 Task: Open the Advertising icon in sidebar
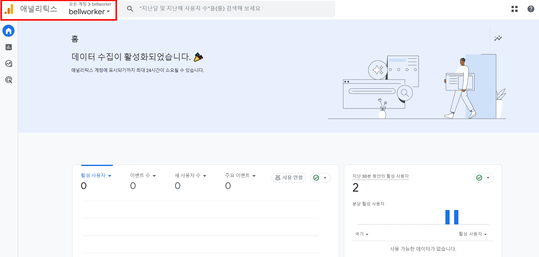(9, 80)
